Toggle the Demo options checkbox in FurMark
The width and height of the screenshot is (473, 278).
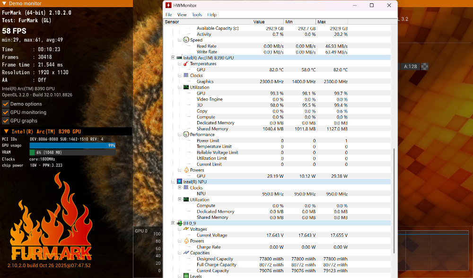5,104
